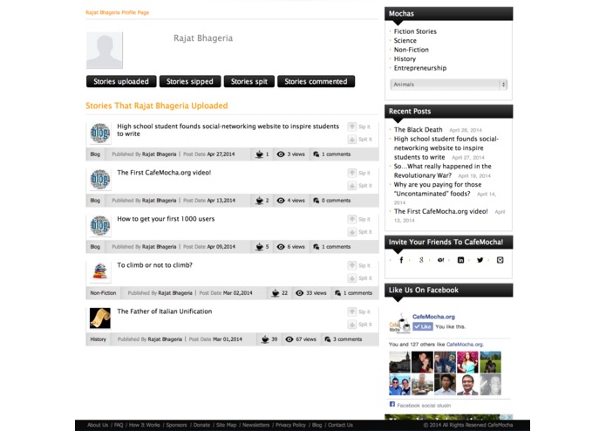Open the 'Uncontaminated foods' recent post
The image size is (606, 431).
click(x=438, y=189)
